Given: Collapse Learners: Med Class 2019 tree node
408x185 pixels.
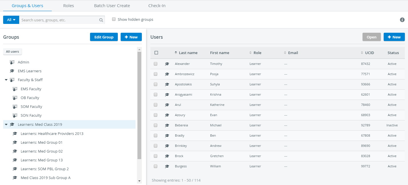Looking at the screenshot, I should pyautogui.click(x=6, y=124).
